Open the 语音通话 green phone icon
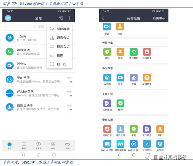The image size is (193, 166). (x=10, y=52)
